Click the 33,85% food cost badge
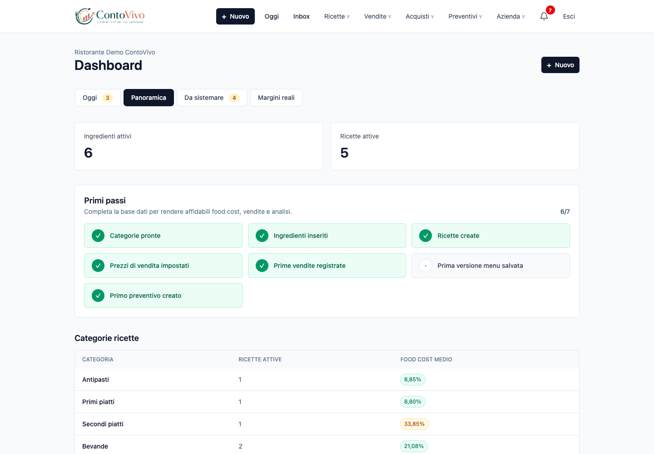654x454 pixels. tap(414, 424)
